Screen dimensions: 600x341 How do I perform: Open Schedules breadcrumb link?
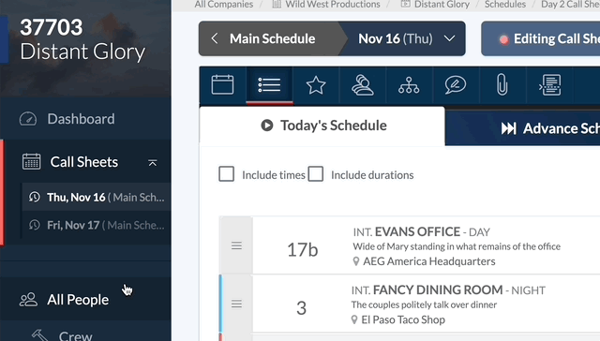(x=505, y=4)
